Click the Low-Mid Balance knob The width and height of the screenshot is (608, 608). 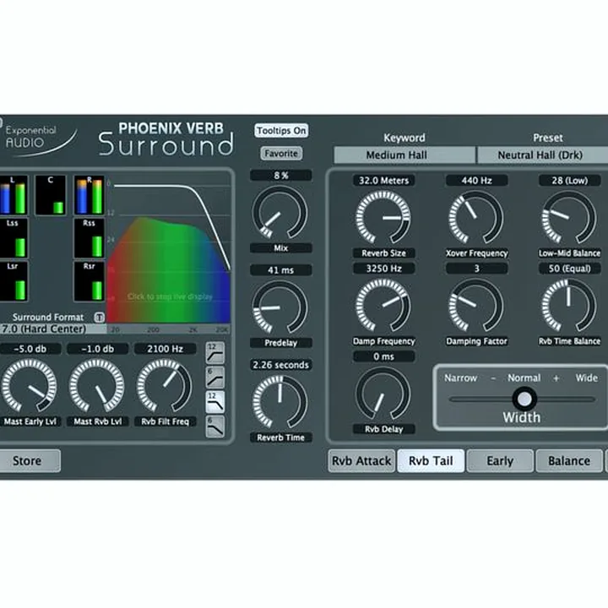[x=569, y=217]
